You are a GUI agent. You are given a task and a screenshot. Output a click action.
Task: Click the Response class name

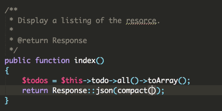click(x=70, y=91)
